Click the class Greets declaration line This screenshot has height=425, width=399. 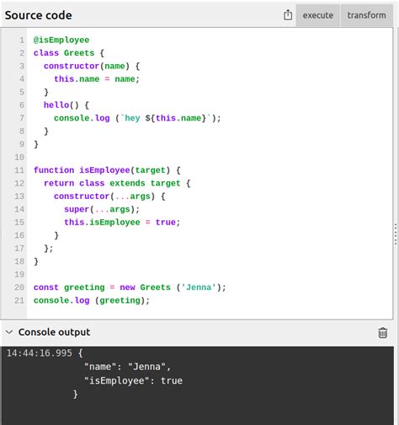coord(69,53)
